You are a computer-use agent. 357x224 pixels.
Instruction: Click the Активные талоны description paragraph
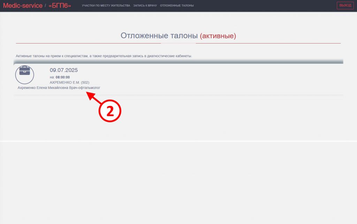(x=104, y=56)
